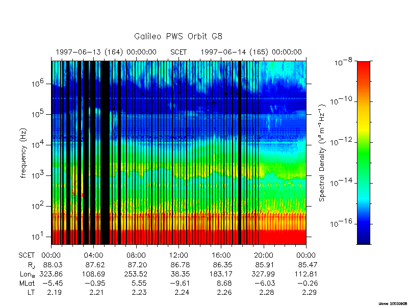Click the LT value 2.28
The width and height of the screenshot is (408, 306).
[266, 292]
